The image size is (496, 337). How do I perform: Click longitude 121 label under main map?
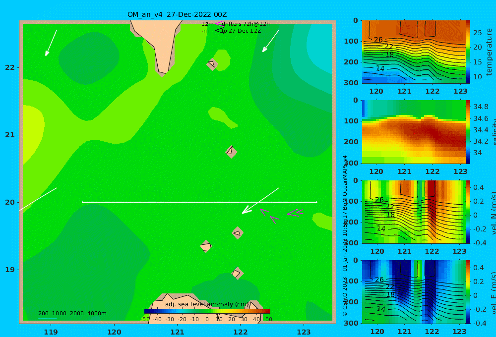pos(178,332)
